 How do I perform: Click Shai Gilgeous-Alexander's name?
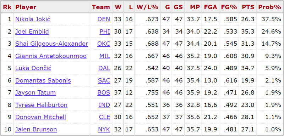coord(51,44)
